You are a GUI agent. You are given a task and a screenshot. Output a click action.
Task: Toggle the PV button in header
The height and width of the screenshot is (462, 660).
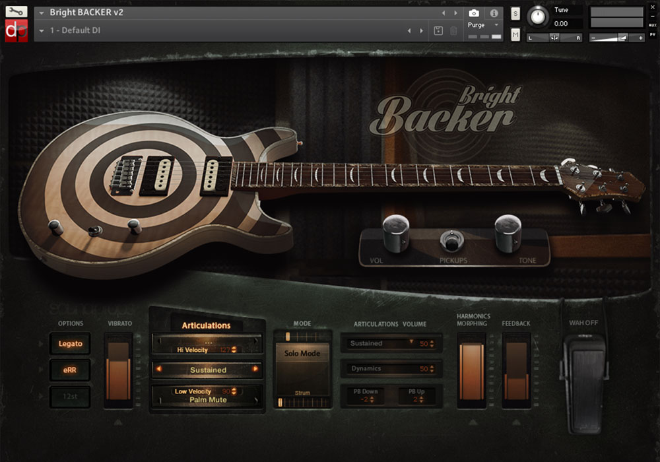pyautogui.click(x=653, y=34)
